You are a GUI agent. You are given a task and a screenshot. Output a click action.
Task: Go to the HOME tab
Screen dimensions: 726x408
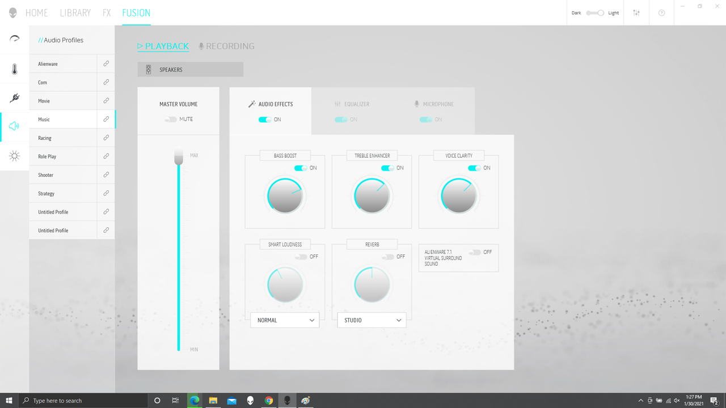pos(37,12)
